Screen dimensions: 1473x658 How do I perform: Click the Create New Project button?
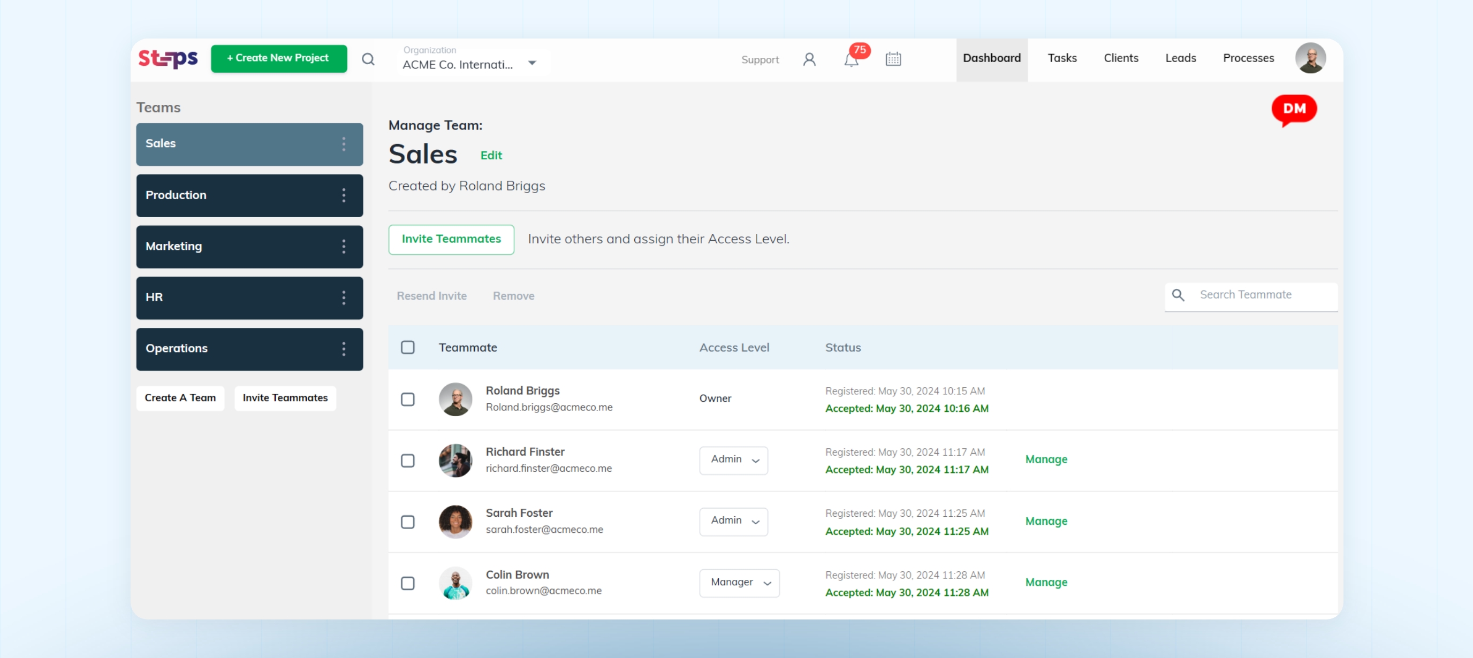(x=278, y=58)
